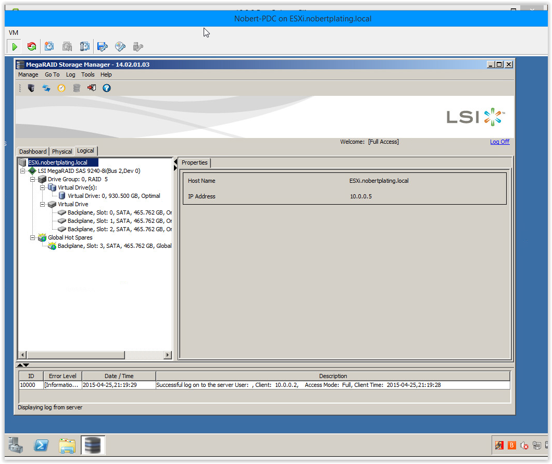Open PowerShell from the taskbar
The height and width of the screenshot is (464, 552).
click(x=41, y=445)
